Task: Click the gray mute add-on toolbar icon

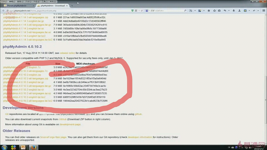Action: [x=254, y=11]
